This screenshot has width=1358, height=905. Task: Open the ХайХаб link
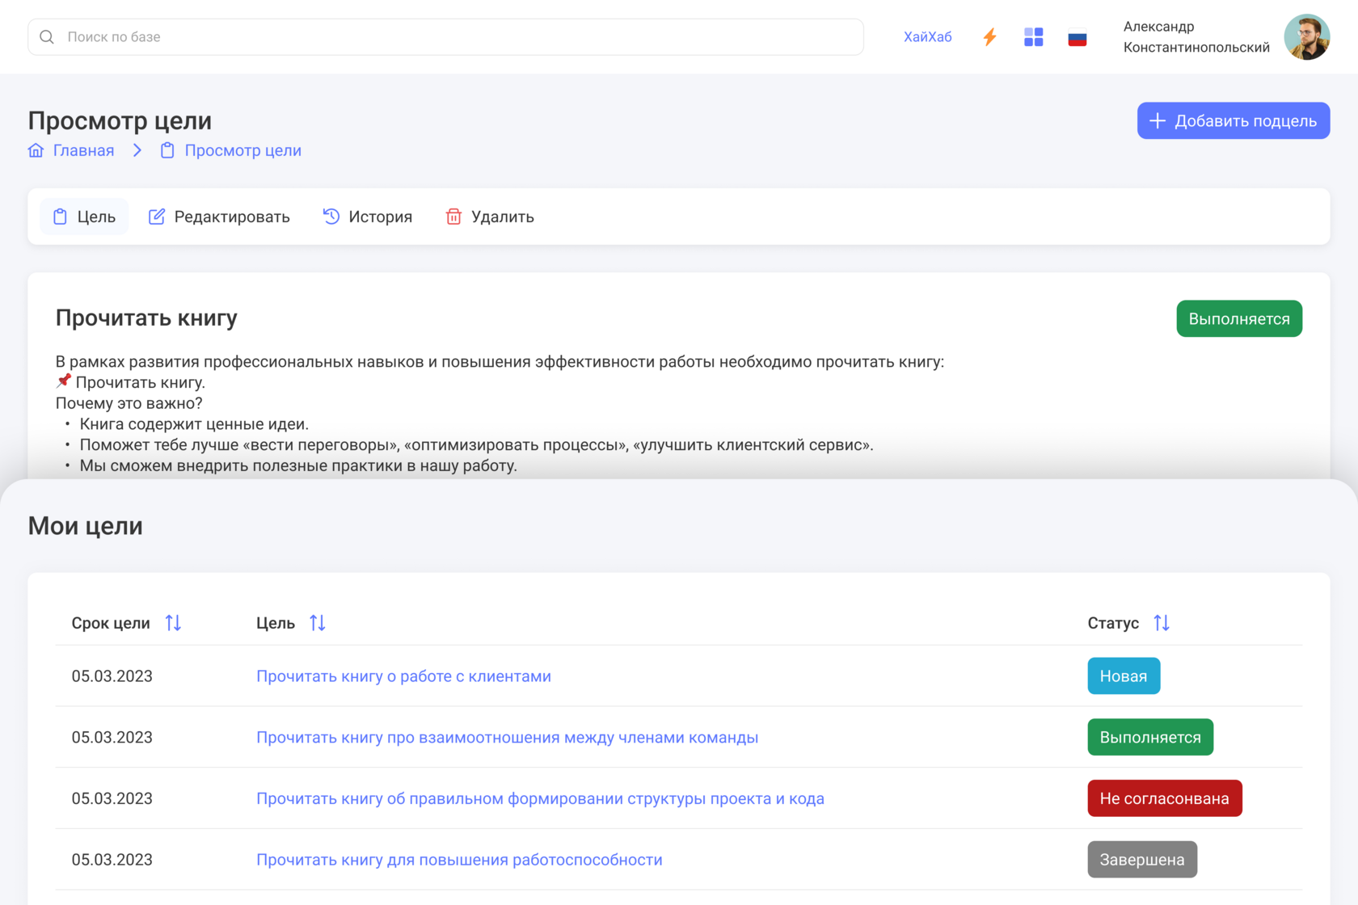point(927,37)
